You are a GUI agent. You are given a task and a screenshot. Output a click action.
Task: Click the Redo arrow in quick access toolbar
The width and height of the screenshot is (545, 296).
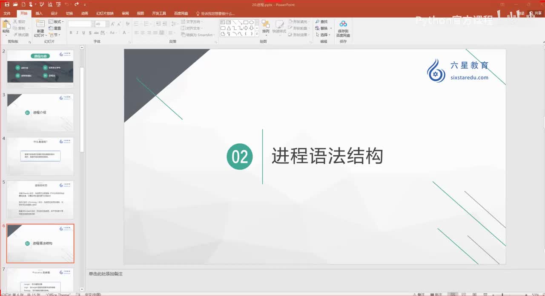77,4
